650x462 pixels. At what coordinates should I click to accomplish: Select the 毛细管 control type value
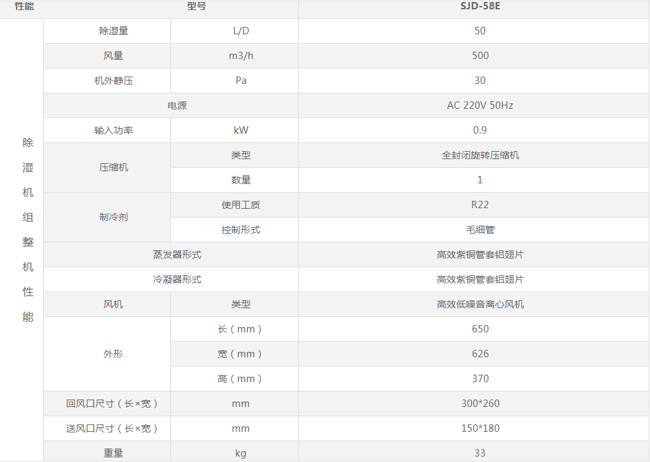480,230
